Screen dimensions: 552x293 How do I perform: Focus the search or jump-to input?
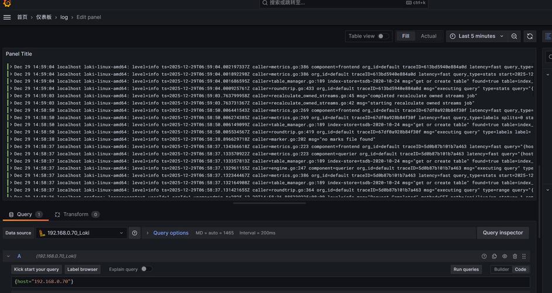[x=343, y=3]
